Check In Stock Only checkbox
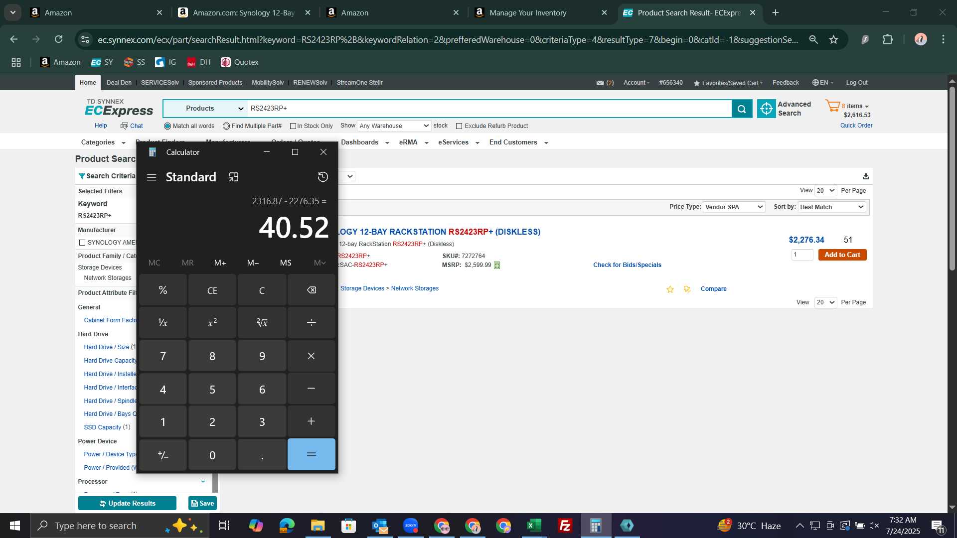 coord(293,126)
